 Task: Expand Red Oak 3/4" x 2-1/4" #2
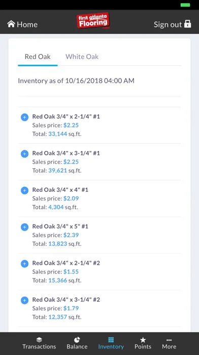point(24,264)
